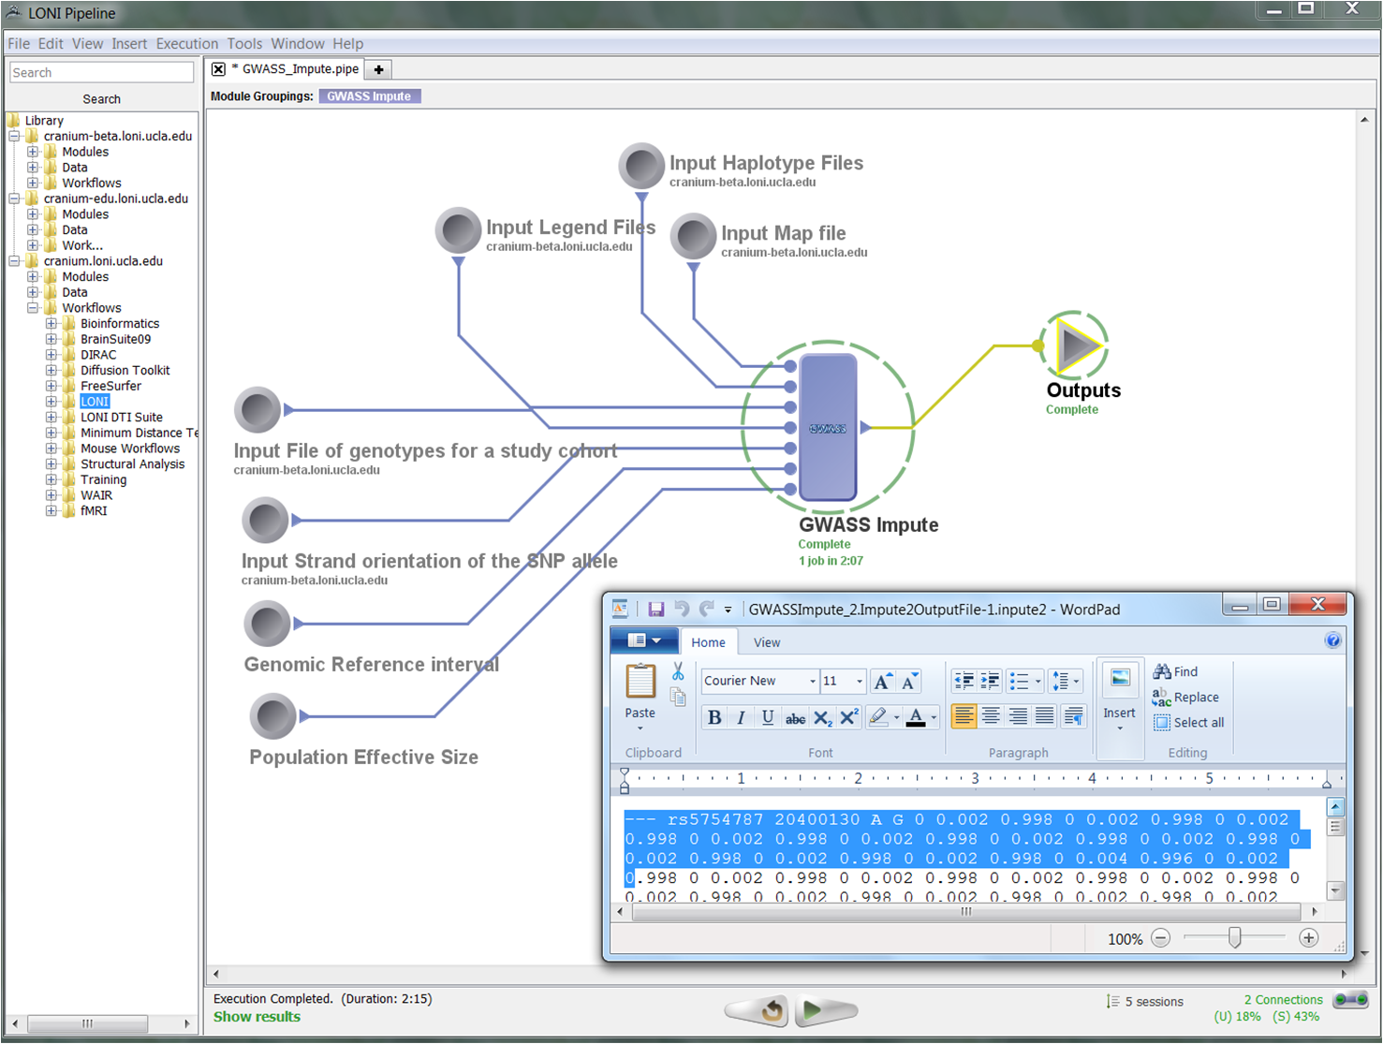This screenshot has height=1044, width=1383.
Task: Open the Execution menu
Action: (187, 44)
